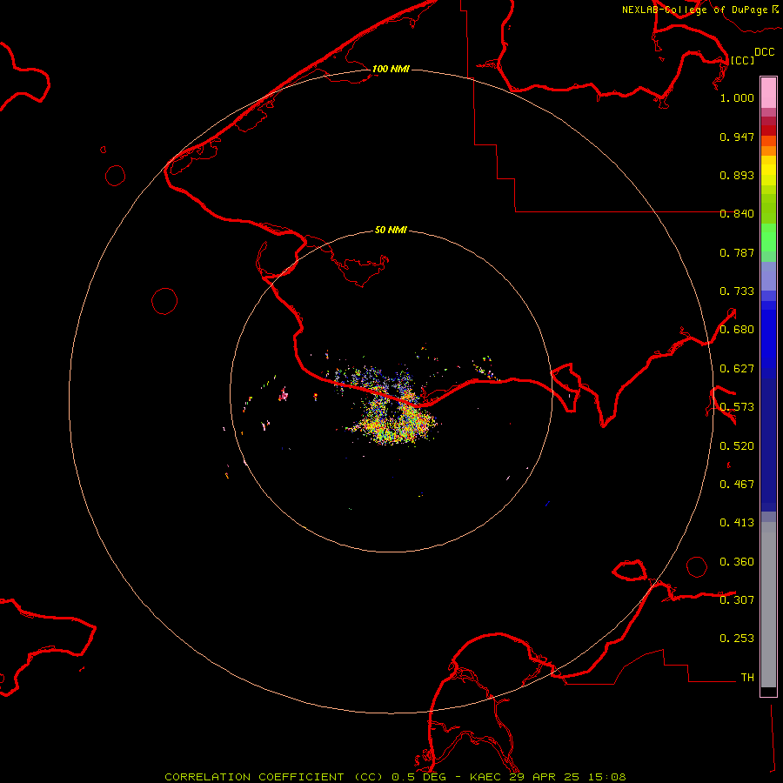The image size is (783, 783).
Task: Click the 0.307 color scale value
Action: click(x=737, y=599)
